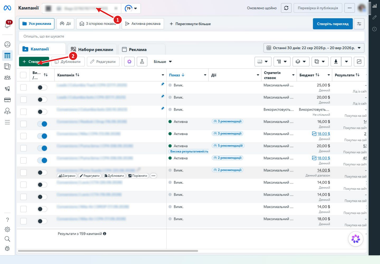Focus the Опишіть, що ви шукаєте search field
This screenshot has height=264, width=380.
point(192,36)
